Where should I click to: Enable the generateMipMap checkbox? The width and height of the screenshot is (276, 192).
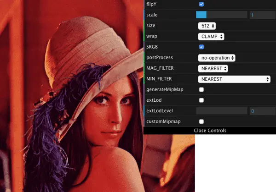[201, 90]
